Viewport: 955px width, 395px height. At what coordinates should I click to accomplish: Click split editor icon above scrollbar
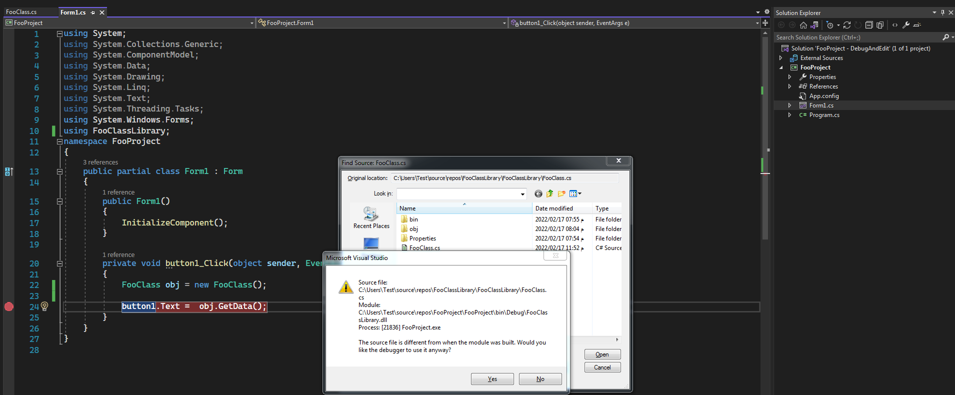(x=765, y=23)
